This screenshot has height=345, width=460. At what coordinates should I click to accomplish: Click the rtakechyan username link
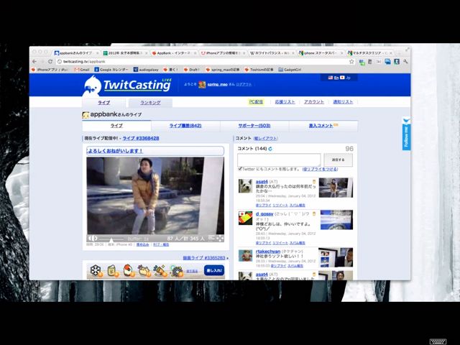pyautogui.click(x=268, y=252)
